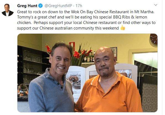Click the beer bottles on shelf
The width and height of the screenshot is (165, 115).
tap(90, 57)
